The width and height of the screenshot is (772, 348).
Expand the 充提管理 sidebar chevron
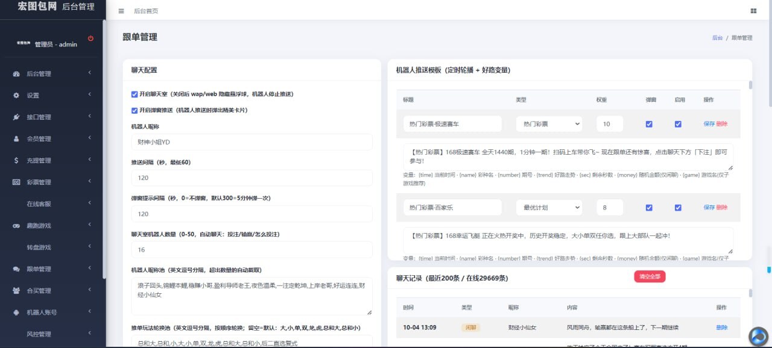(89, 160)
